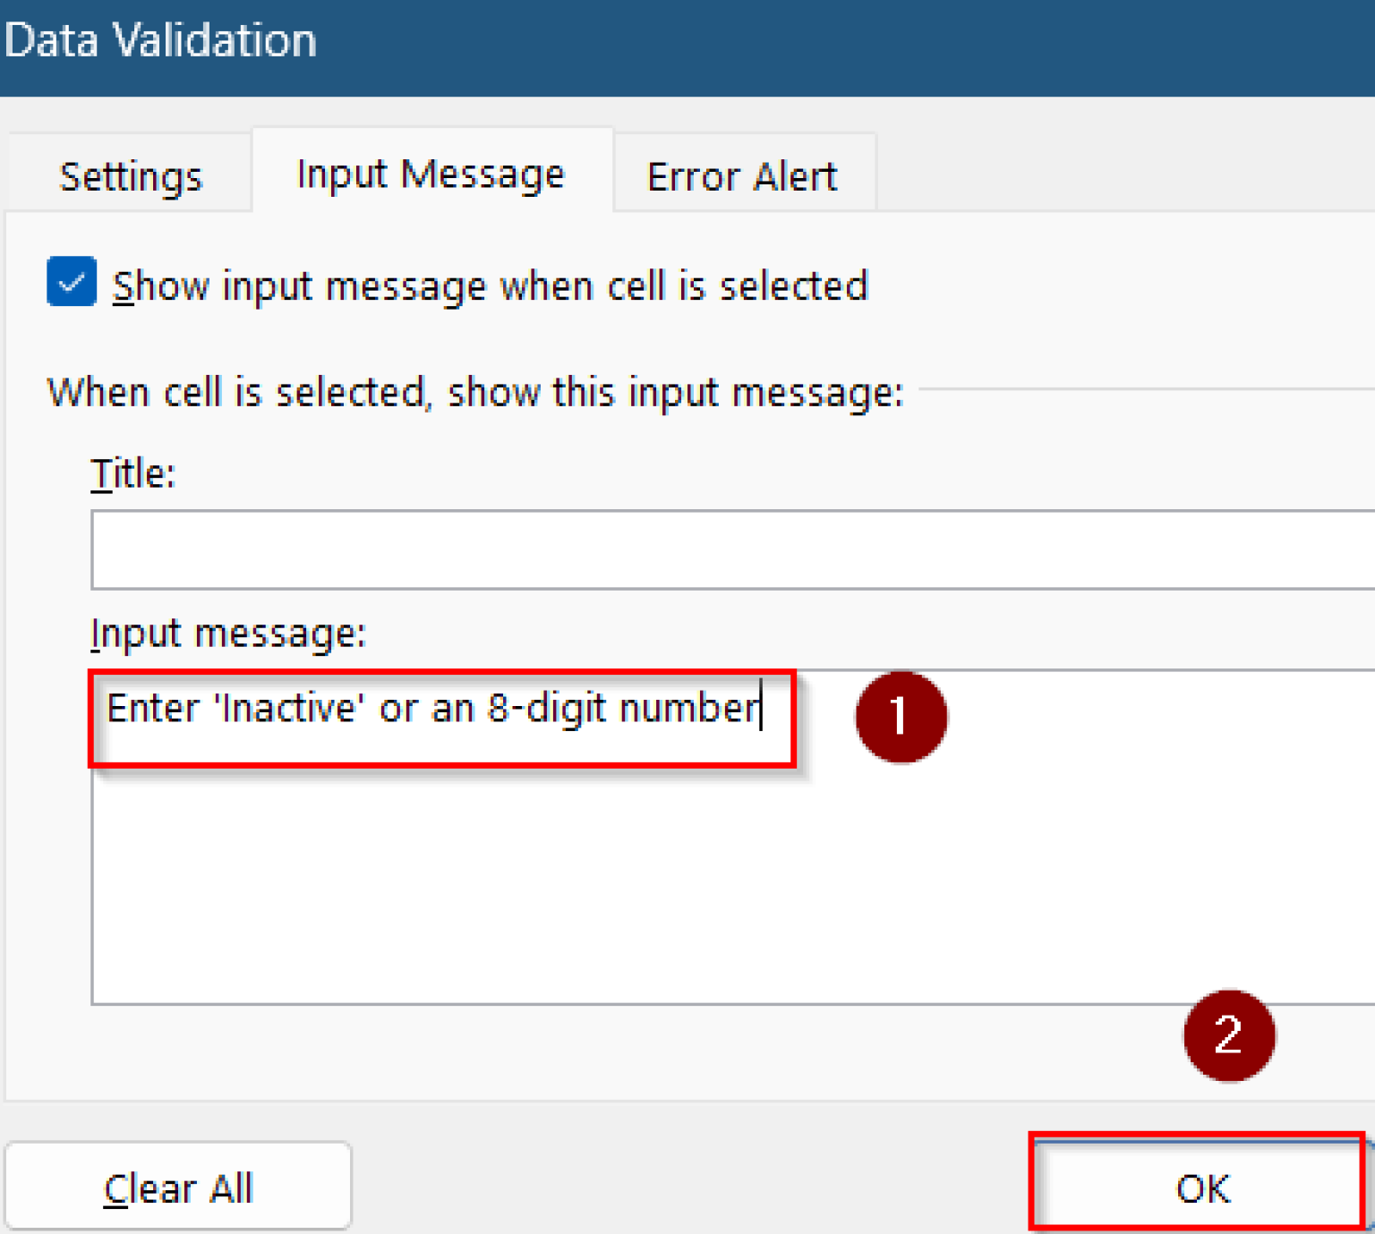The width and height of the screenshot is (1375, 1234).
Task: Select the Input Message tab
Action: [431, 173]
